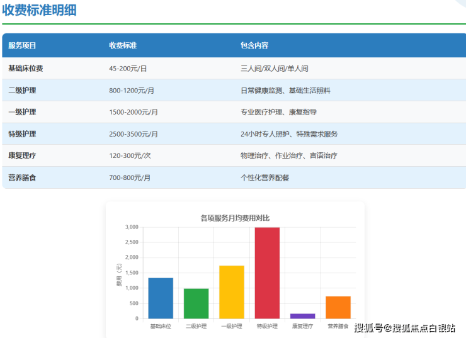
Task: Select the 特级护理 table row label
Action: coord(22,134)
